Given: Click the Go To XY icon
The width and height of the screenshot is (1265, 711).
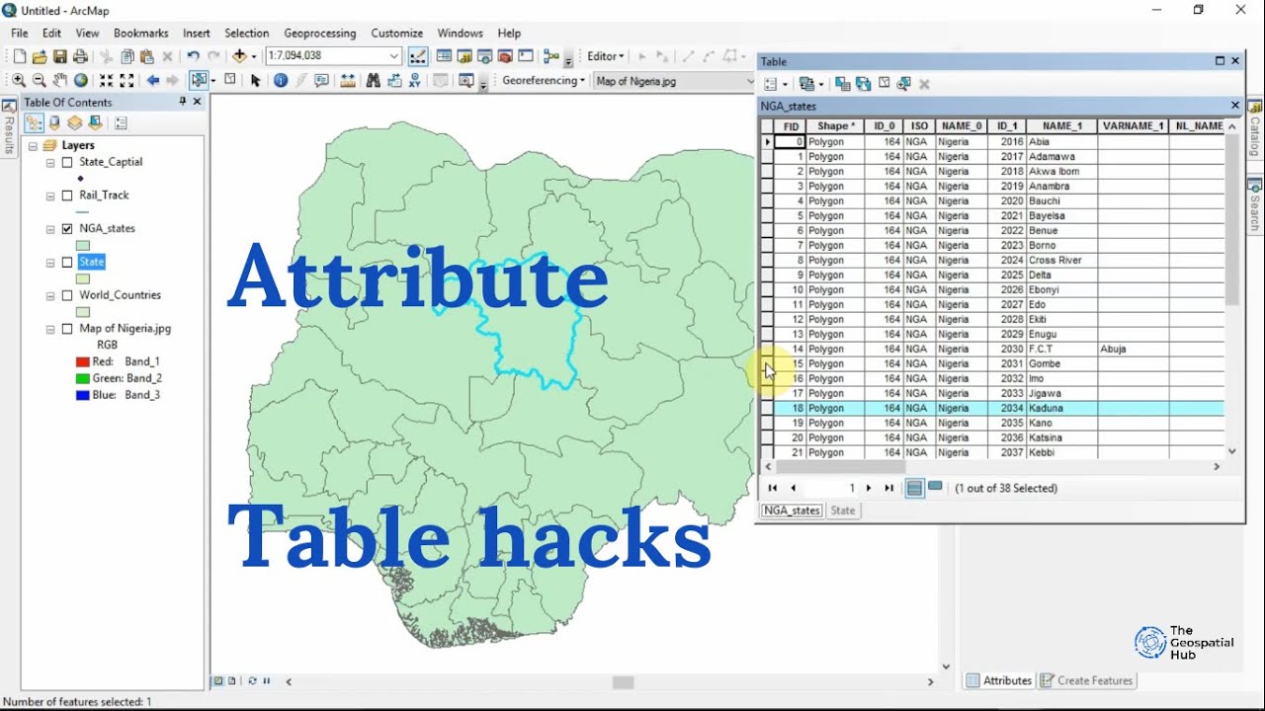Looking at the screenshot, I should [x=416, y=81].
